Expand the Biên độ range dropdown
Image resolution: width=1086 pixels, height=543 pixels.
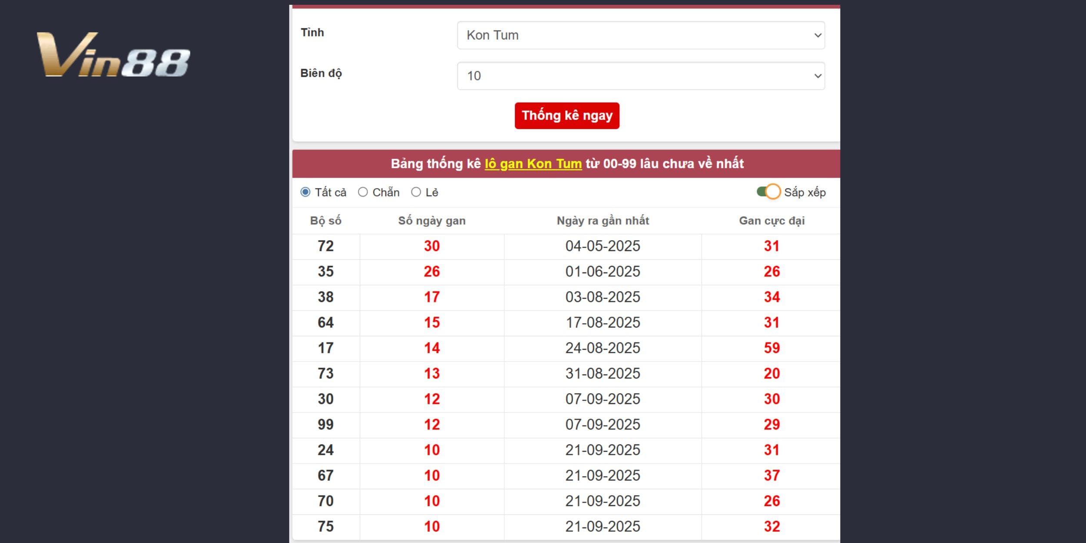[641, 76]
